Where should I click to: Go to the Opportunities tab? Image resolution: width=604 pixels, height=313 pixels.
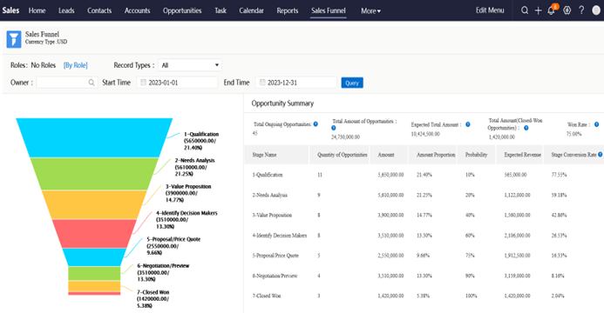(x=182, y=10)
